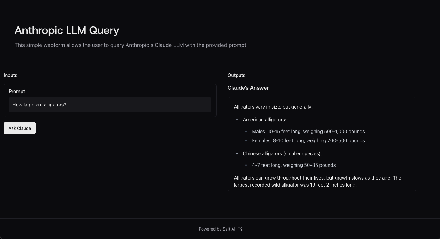Select the prompt text 'How large are alligators?'
The height and width of the screenshot is (239, 440).
(x=39, y=105)
